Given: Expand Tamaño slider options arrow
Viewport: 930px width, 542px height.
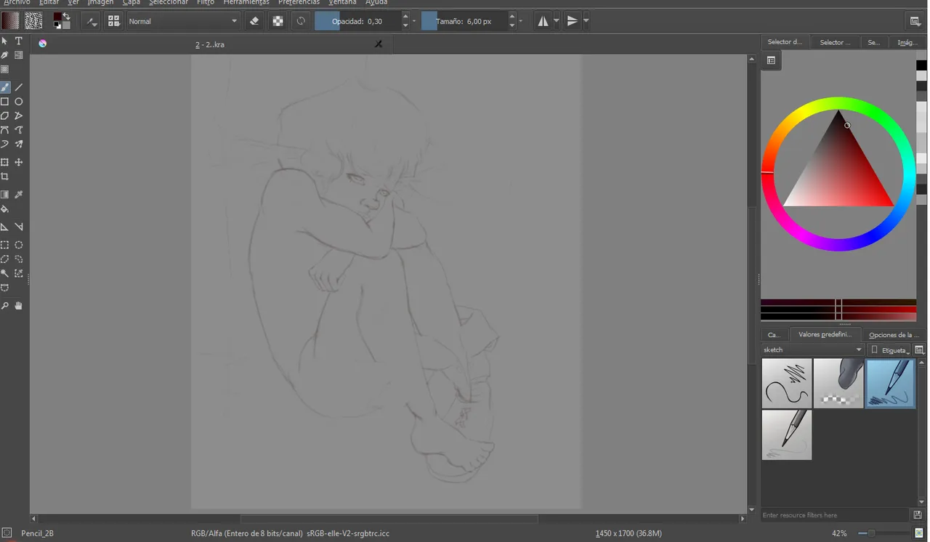Looking at the screenshot, I should [x=521, y=21].
